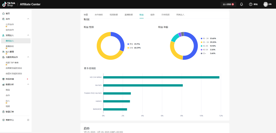Switch to the 视频数据 tab
Screen dimensions: 276x133
pos(114,15)
